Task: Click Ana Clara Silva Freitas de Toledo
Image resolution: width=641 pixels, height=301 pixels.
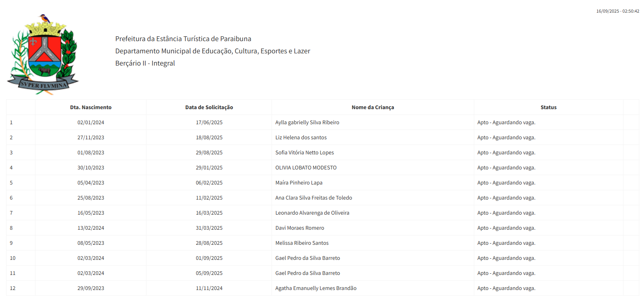Action: (314, 198)
